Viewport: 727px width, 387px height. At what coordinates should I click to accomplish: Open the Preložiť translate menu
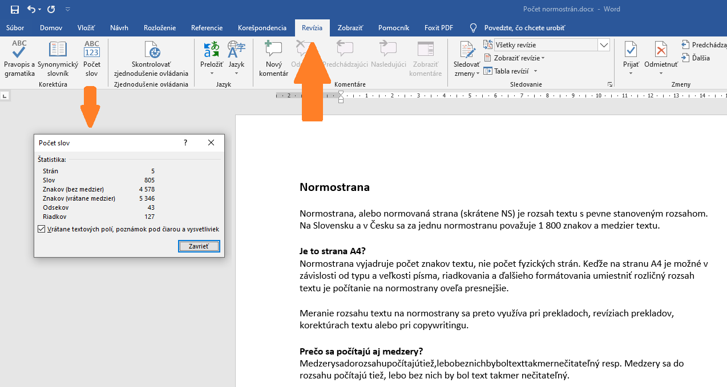click(x=212, y=59)
